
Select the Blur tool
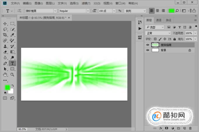coord(5,57)
